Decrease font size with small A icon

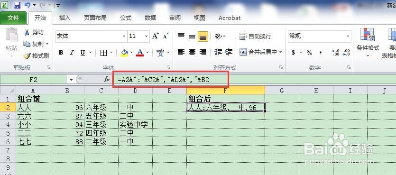click(166, 36)
